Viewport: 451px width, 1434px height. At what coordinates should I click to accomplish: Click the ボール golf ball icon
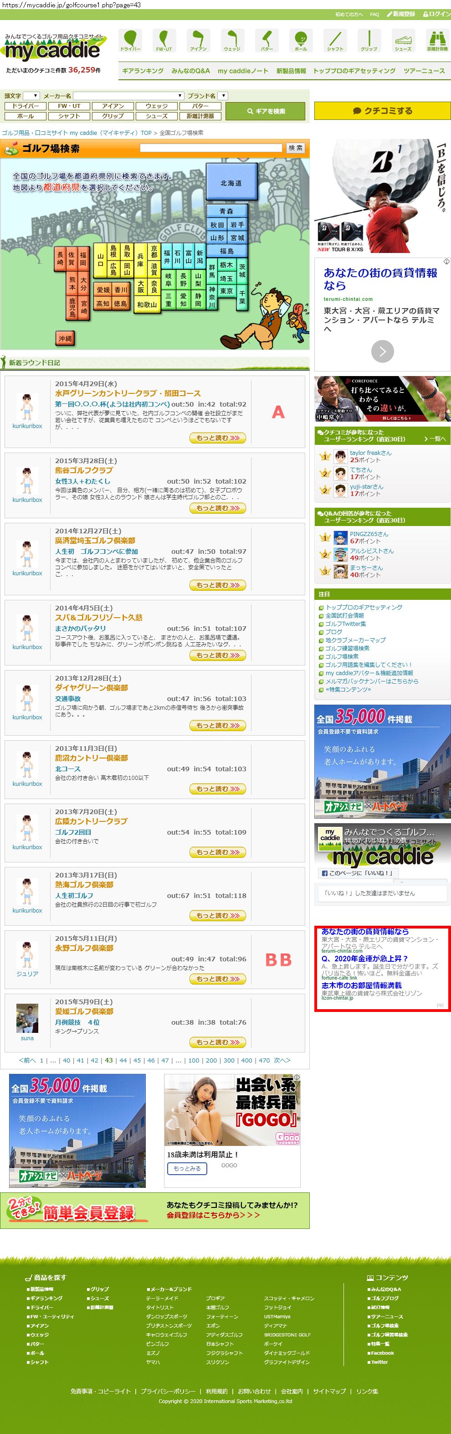pos(300,41)
